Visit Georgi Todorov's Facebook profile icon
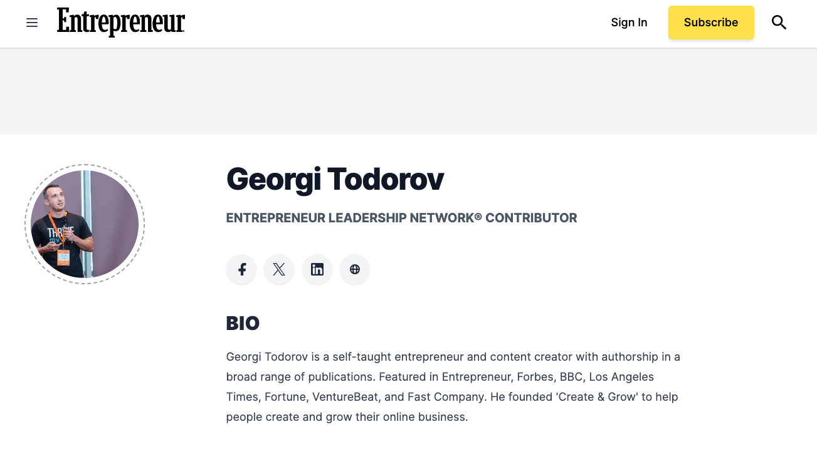The image size is (817, 459). 241,269
